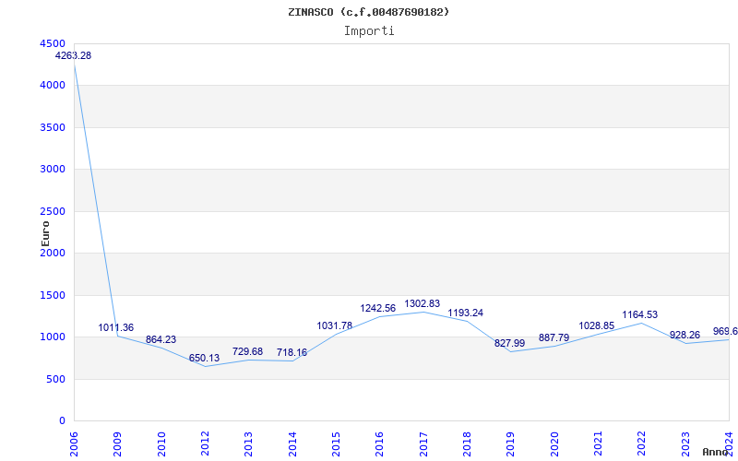Click the x-axis year 2020
The width and height of the screenshot is (738, 461).
point(554,443)
